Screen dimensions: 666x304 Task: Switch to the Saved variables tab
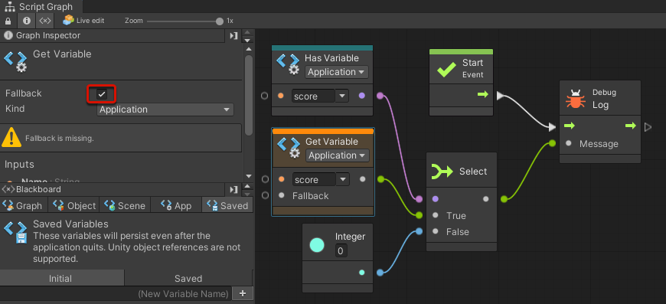point(227,205)
